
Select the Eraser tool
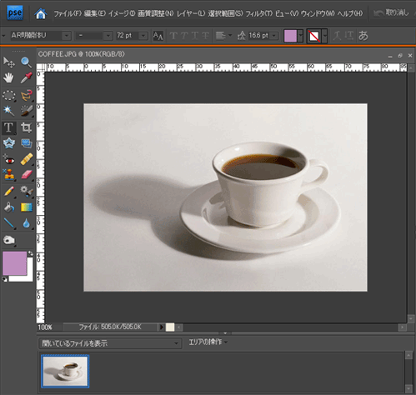[26, 175]
